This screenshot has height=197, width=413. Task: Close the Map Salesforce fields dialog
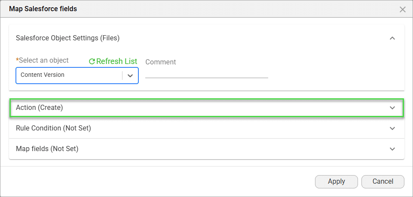(403, 9)
